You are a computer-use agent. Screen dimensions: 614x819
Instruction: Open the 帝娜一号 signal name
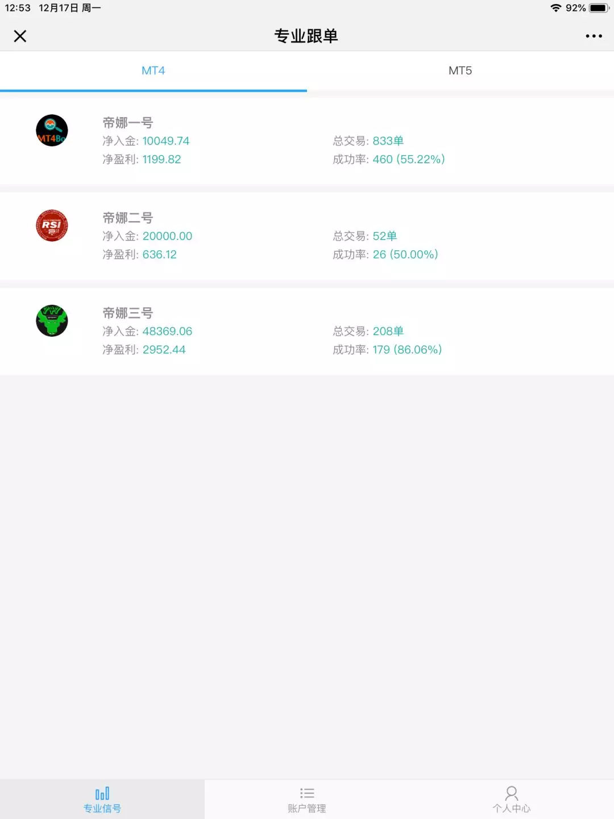pos(128,123)
